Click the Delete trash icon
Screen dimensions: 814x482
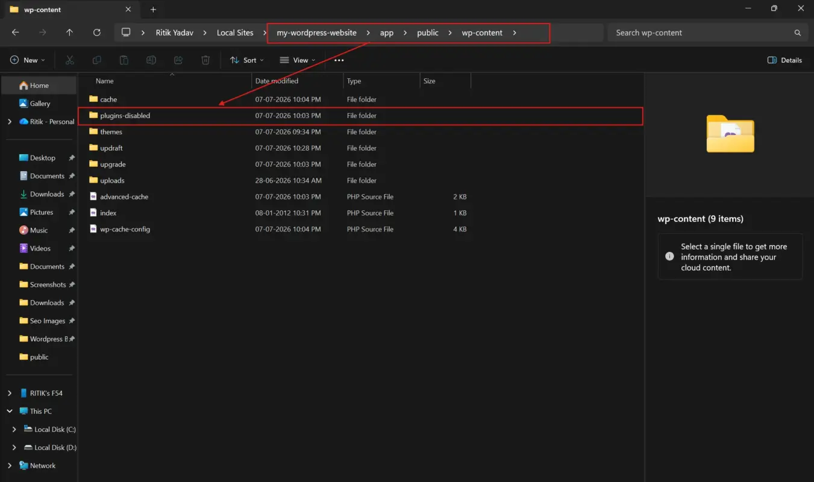pos(205,60)
